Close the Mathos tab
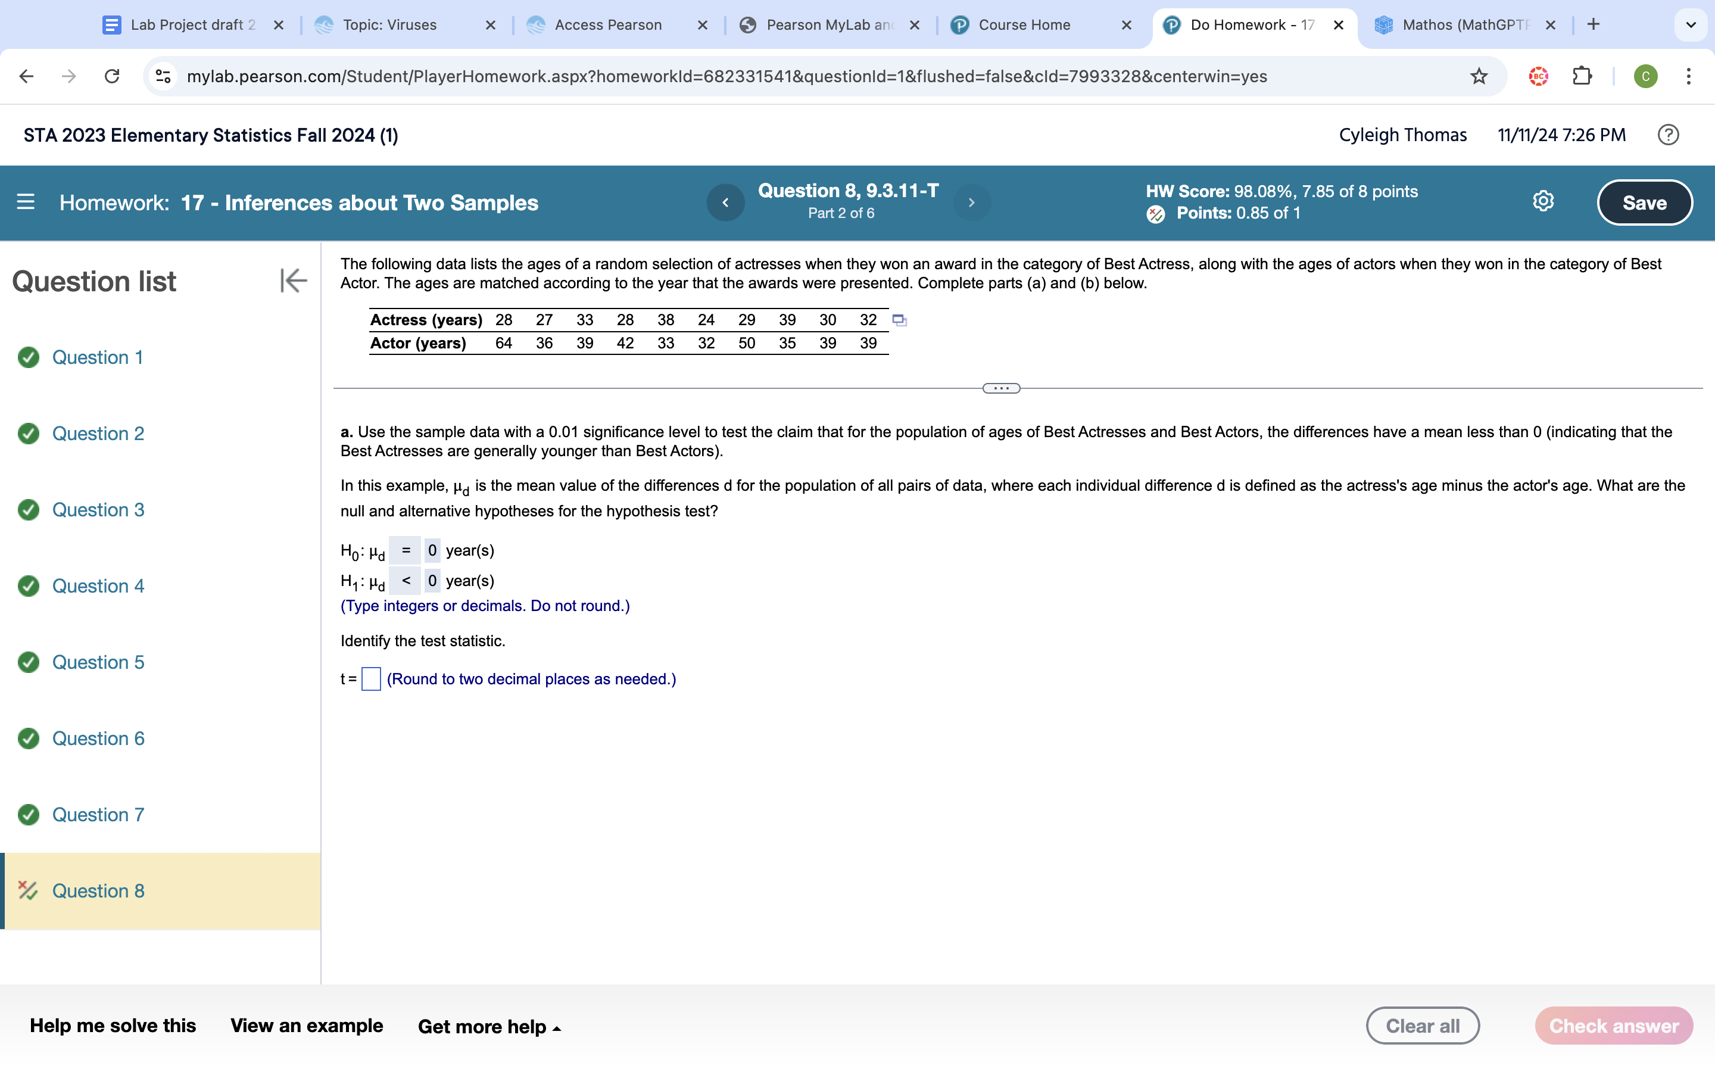 click(1550, 25)
